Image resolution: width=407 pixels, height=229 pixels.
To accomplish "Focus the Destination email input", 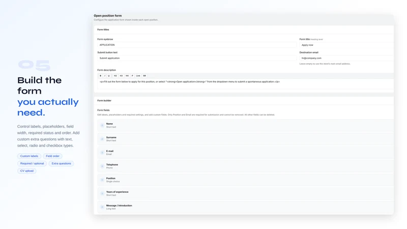I will 346,58.
